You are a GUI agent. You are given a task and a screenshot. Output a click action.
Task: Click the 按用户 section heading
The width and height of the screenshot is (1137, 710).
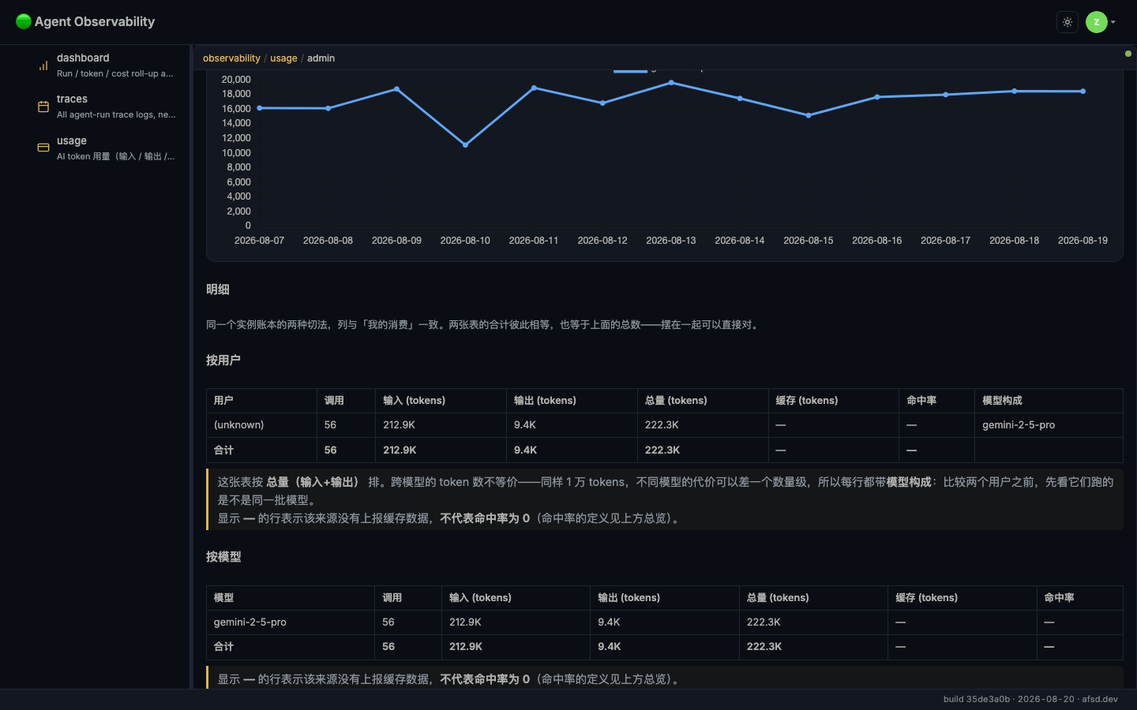(223, 361)
